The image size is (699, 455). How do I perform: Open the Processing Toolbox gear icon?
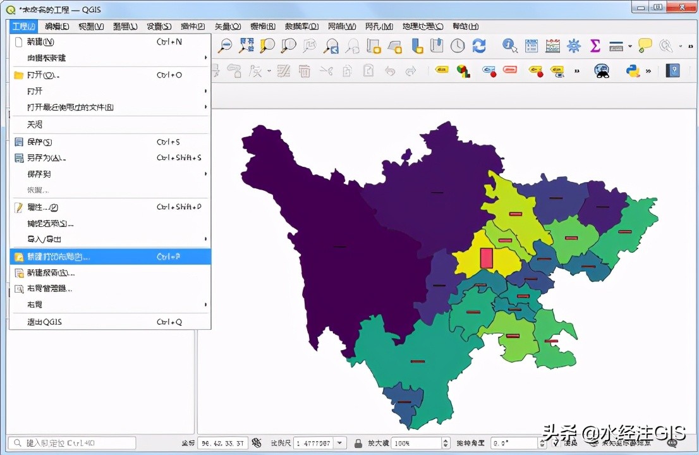click(574, 46)
